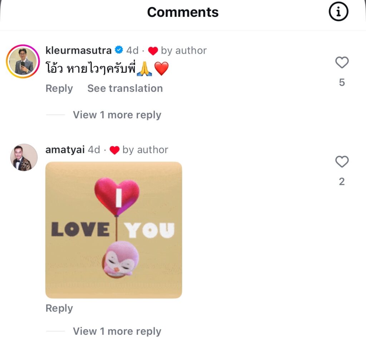Click the red heart emoji in the Thai comment
366x349 pixels.
(161, 69)
